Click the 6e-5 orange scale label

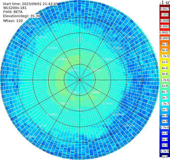tap(165, 44)
